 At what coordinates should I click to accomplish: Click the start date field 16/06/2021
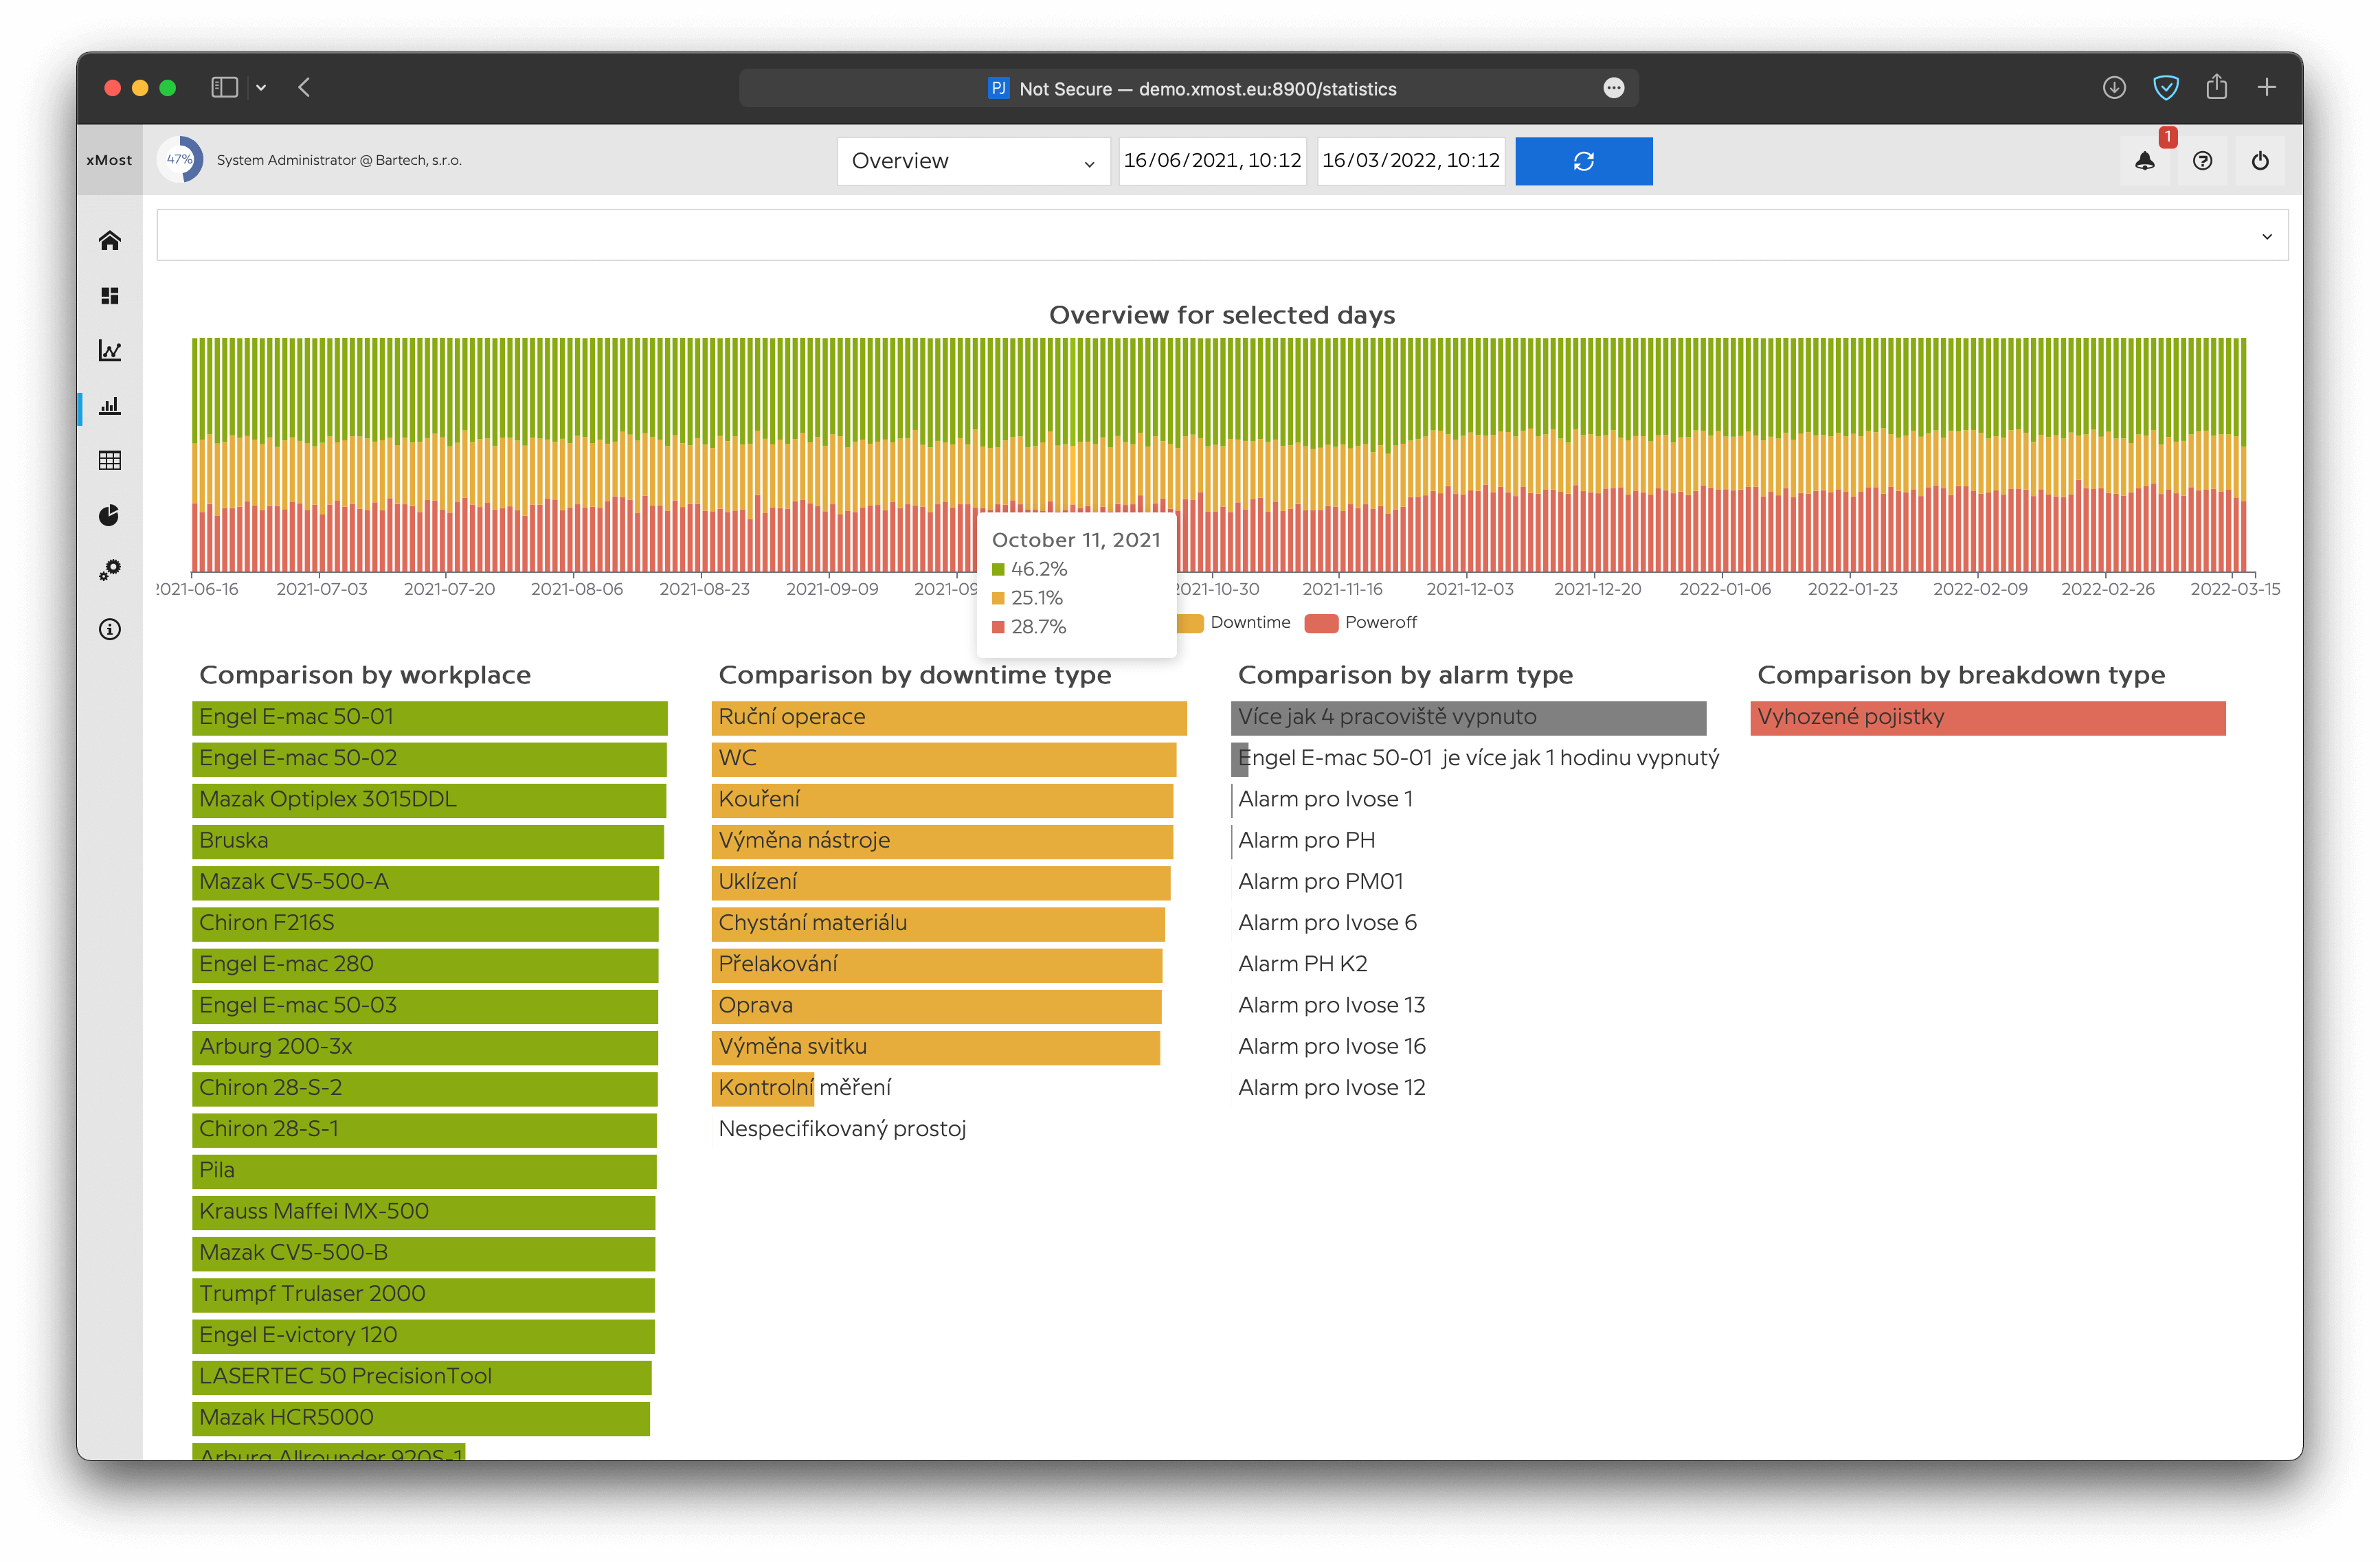(x=1212, y=161)
